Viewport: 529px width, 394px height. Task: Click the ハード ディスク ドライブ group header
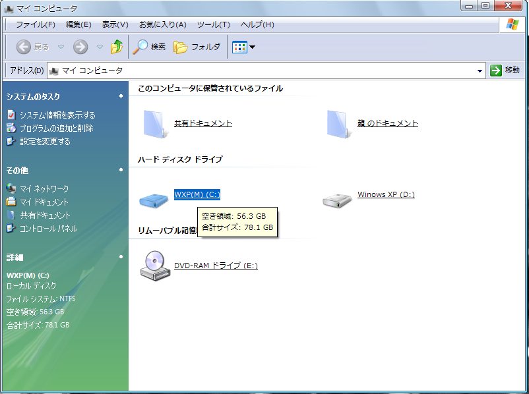click(180, 159)
